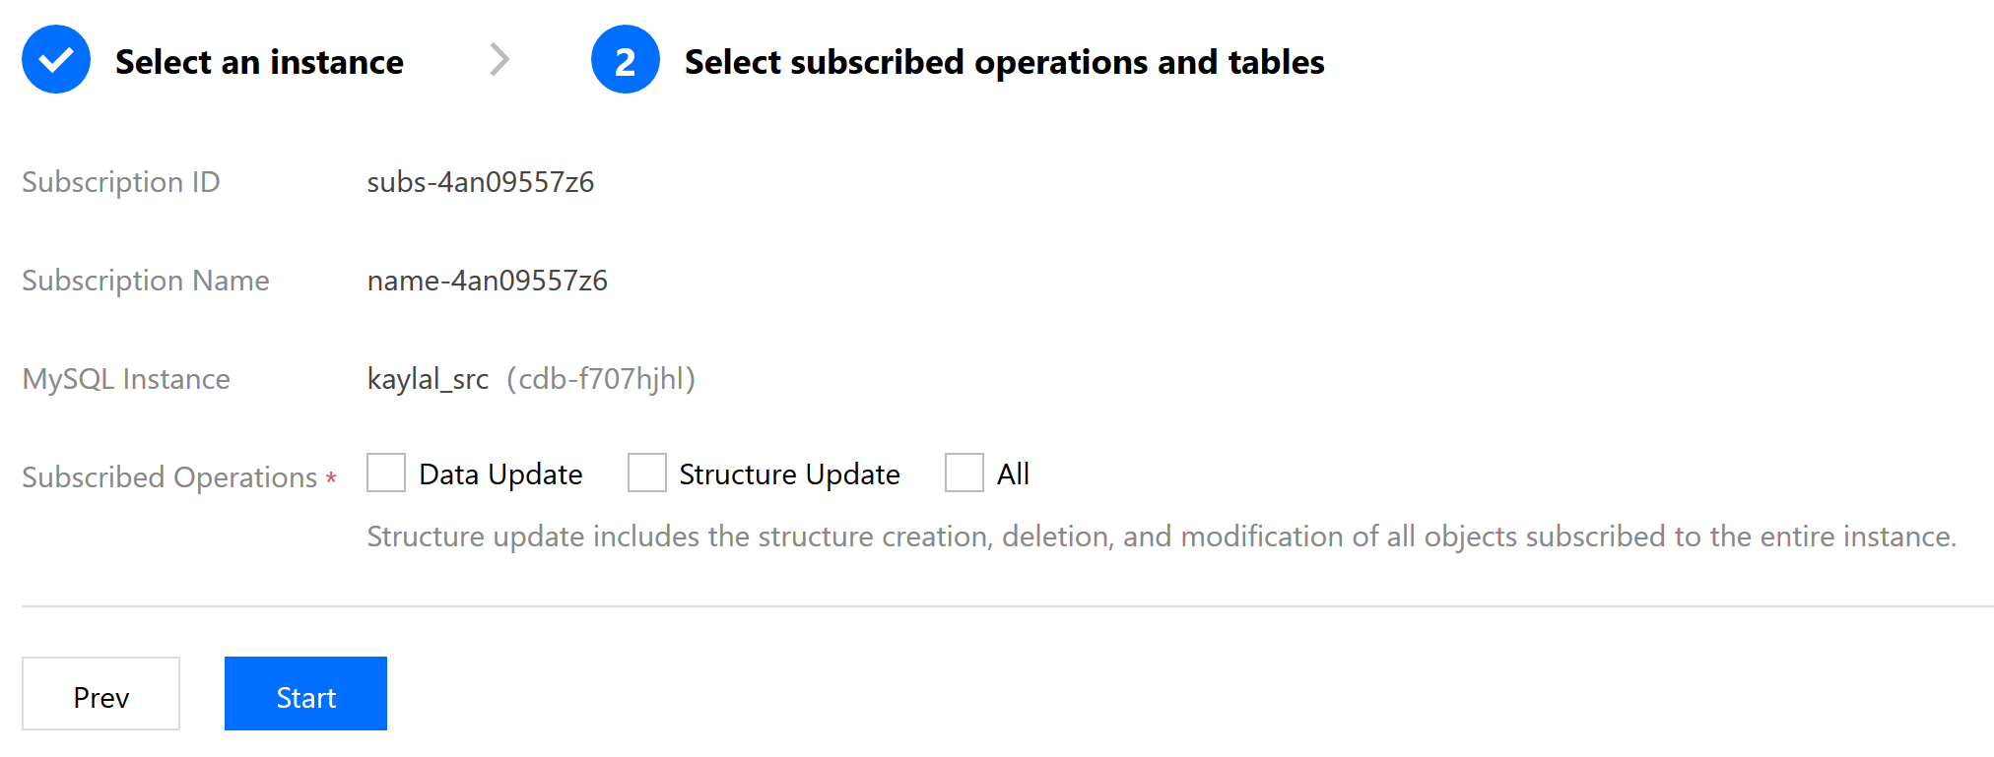
Task: Click the blue checkmark step-one icon
Action: click(56, 59)
